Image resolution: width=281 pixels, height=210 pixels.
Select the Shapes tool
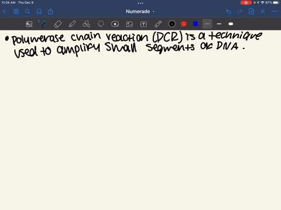pos(86,24)
